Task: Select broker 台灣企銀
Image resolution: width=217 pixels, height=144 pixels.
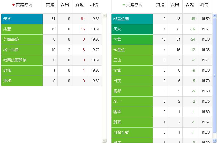Action: coord(132,133)
